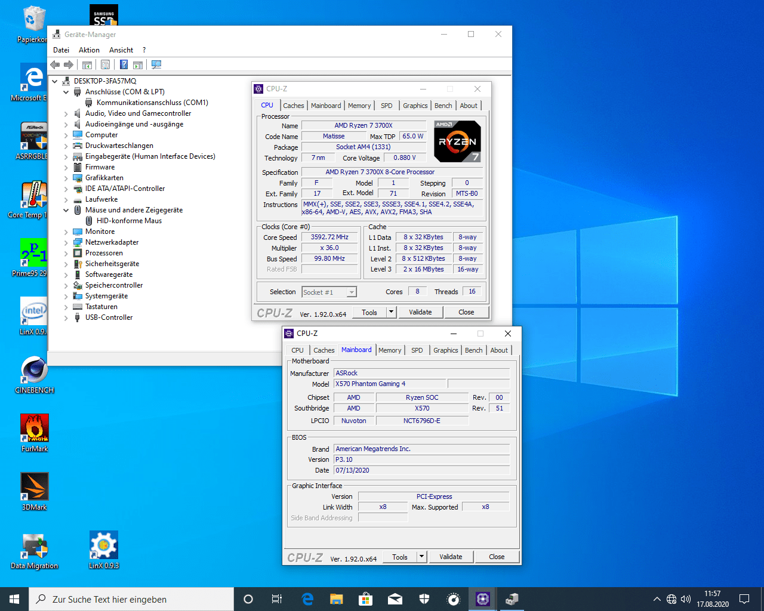
Task: Open FurMark desktop shortcut
Action: click(34, 433)
